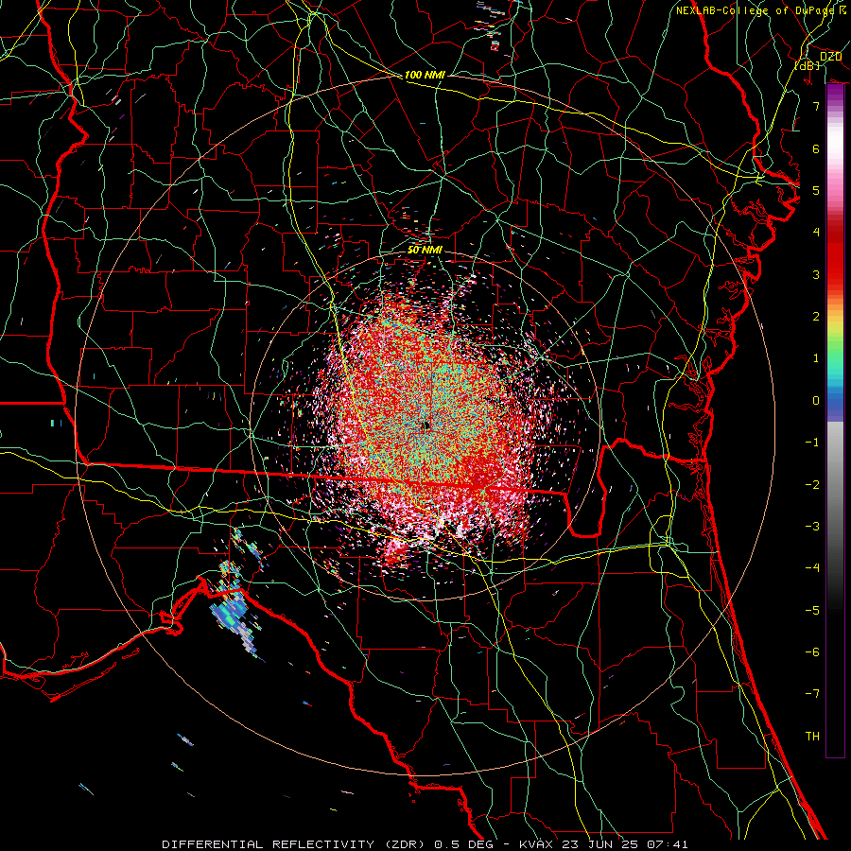Click the "0" value on the color scale
Image resolution: width=851 pixels, height=851 pixels.
[x=816, y=401]
